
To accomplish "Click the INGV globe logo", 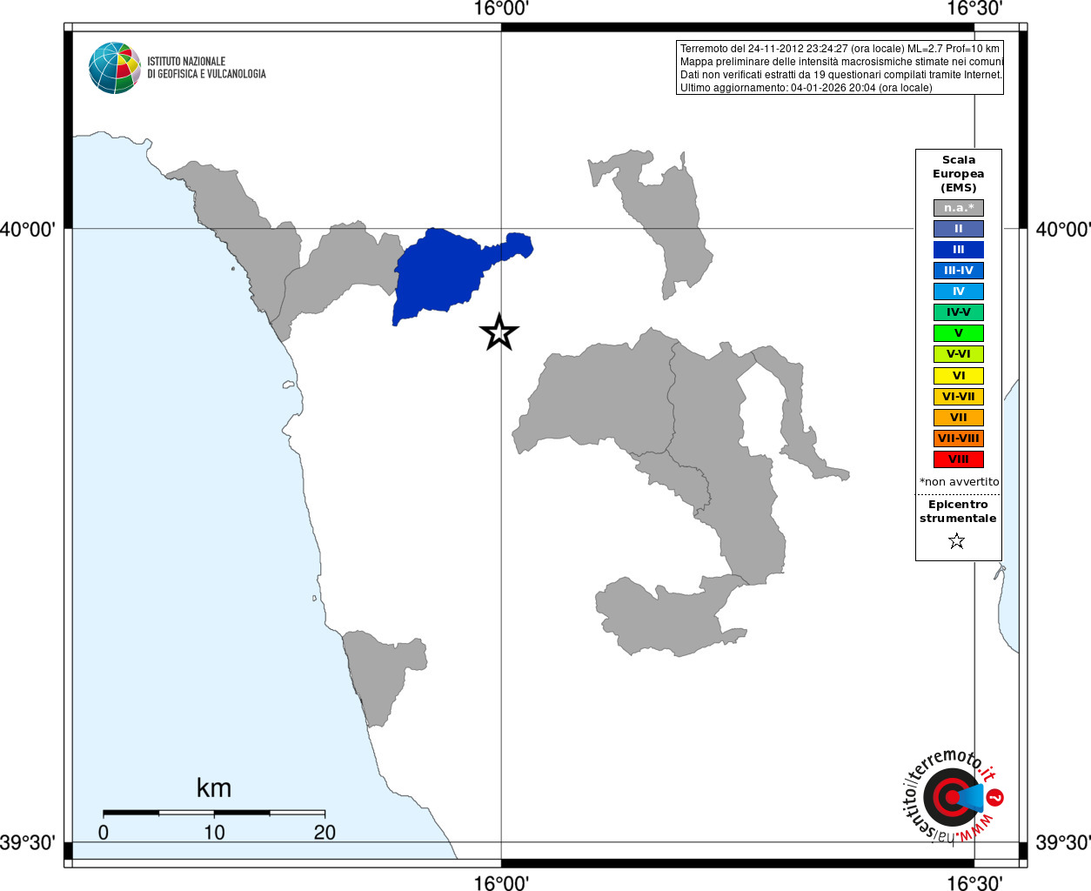I will (115, 68).
